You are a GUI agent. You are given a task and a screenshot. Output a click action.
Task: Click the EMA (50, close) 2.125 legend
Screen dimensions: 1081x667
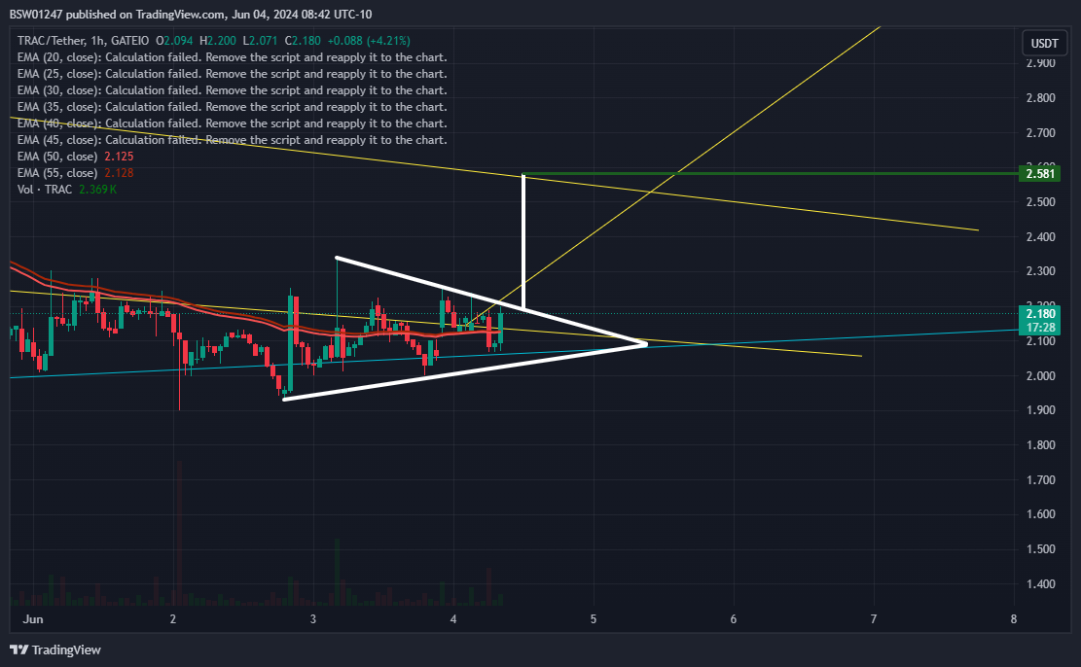[x=75, y=157]
